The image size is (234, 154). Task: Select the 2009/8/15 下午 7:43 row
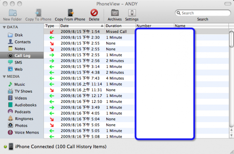[x=136, y=78]
